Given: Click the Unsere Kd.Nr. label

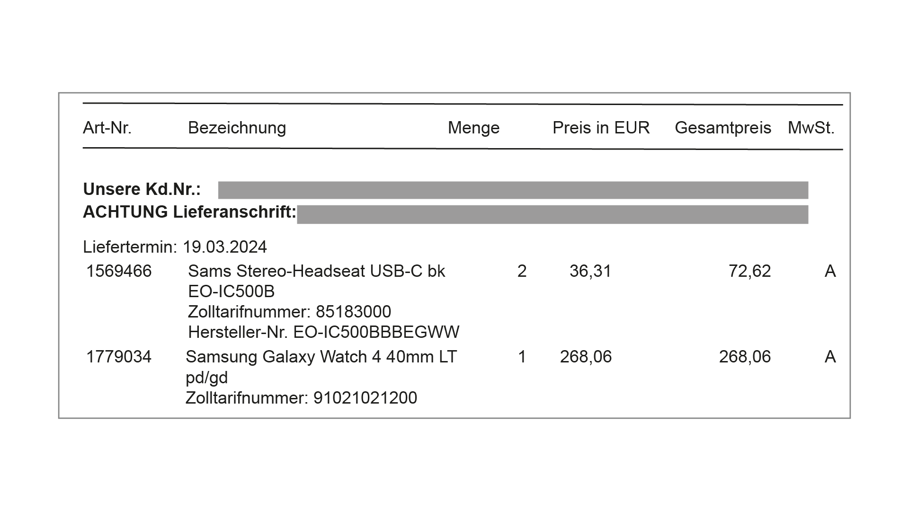Looking at the screenshot, I should point(142,189).
